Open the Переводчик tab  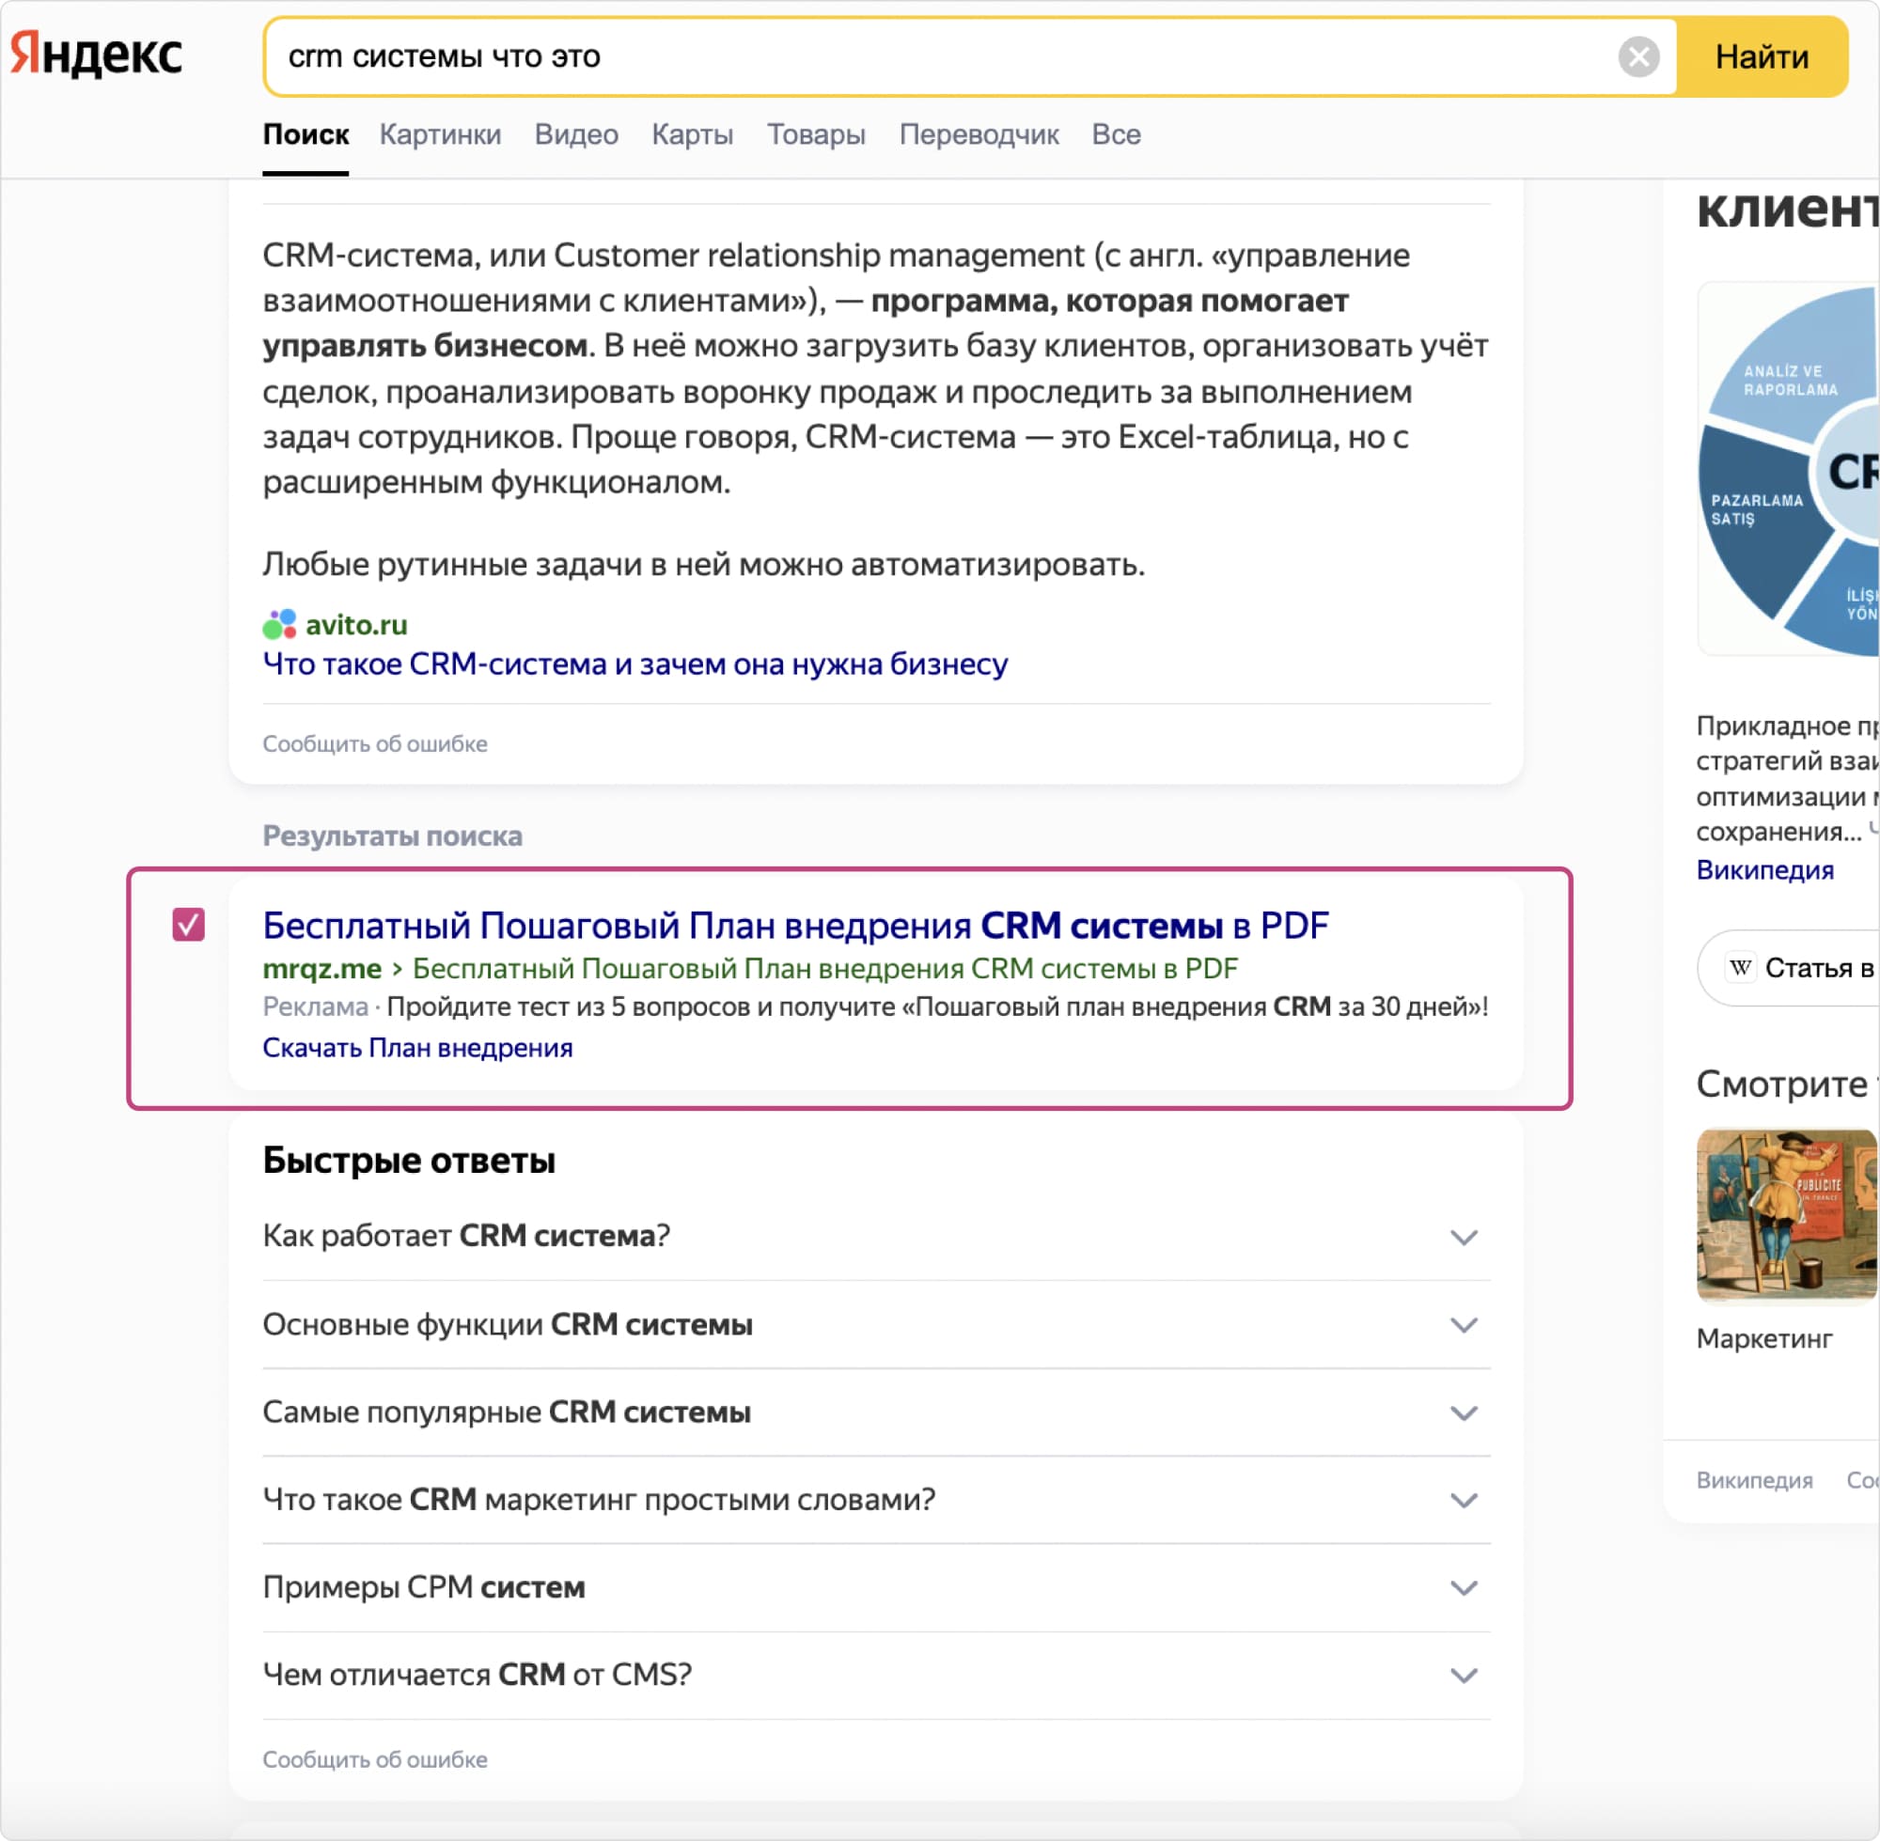[979, 134]
